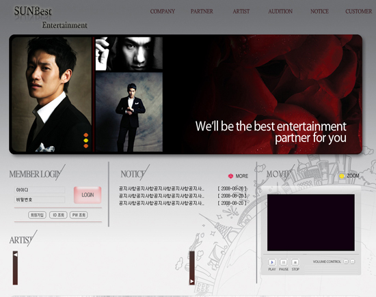Go to the CUSTOMER menu

click(359, 11)
